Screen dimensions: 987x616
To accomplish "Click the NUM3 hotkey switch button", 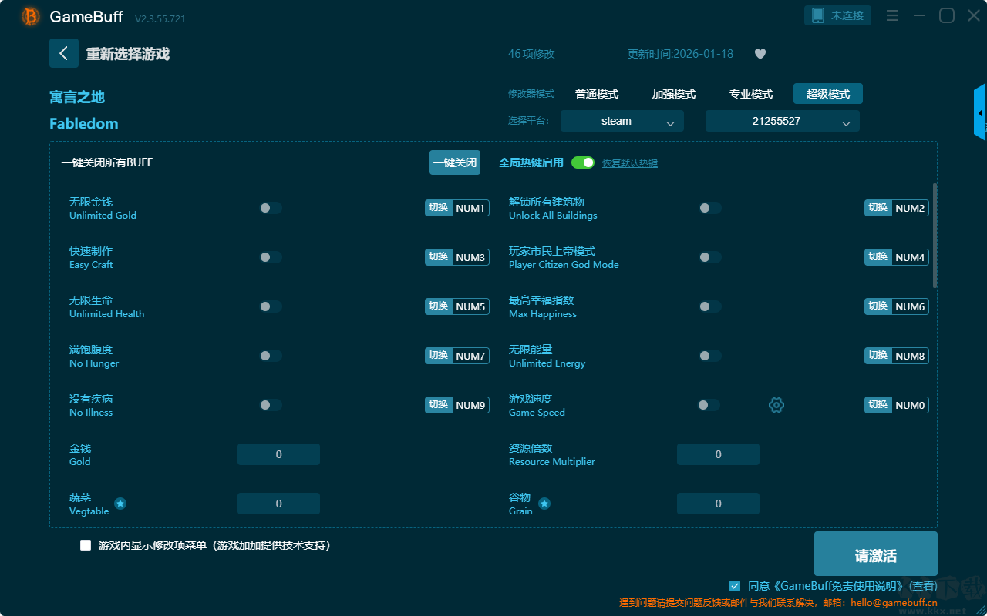I will 457,257.
